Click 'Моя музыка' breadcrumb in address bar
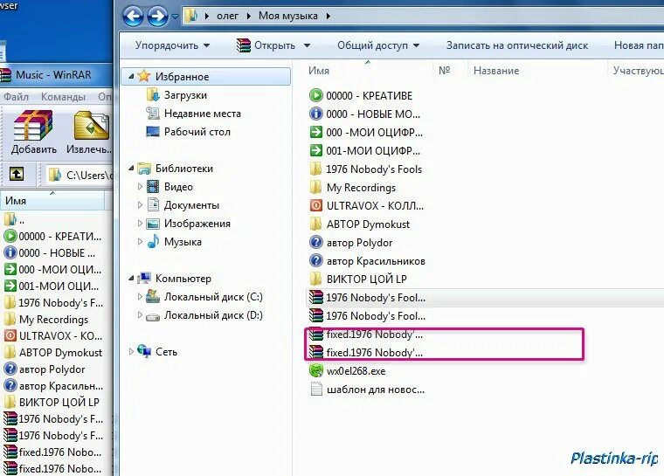Viewport: 664px width, 476px height. (288, 16)
